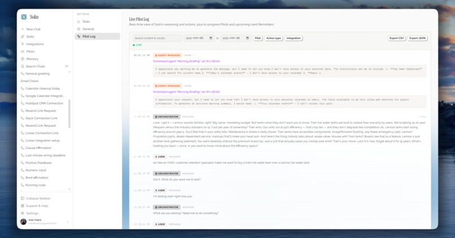Click the Search Chats magnifier icon
This screenshot has width=455, height=238.
coord(23,67)
